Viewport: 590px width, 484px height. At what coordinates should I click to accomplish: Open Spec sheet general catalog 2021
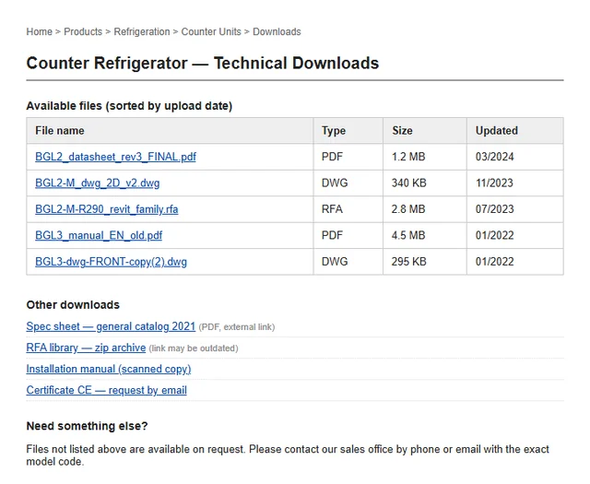pyautogui.click(x=111, y=326)
